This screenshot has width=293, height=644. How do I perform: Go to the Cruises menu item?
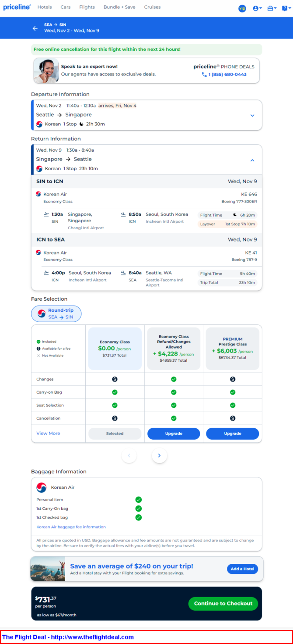click(152, 7)
